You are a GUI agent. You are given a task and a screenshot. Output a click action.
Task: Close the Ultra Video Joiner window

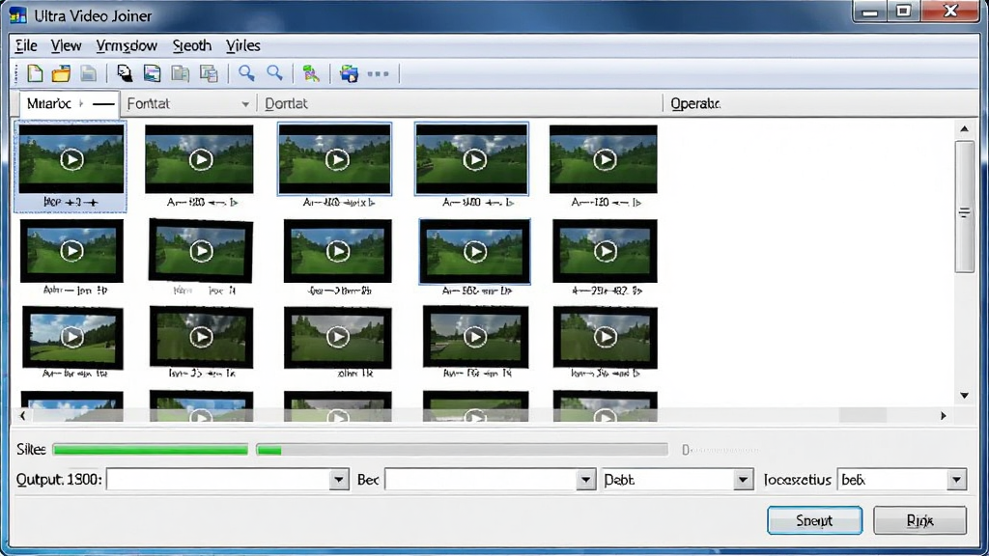tap(951, 12)
